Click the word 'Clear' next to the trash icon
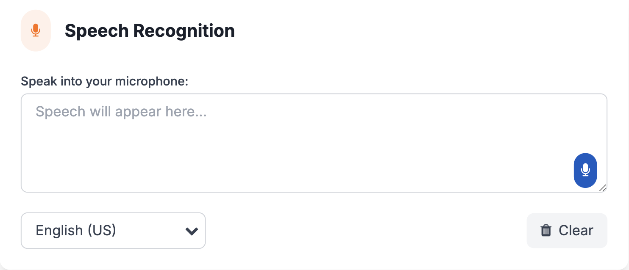 [x=576, y=231]
